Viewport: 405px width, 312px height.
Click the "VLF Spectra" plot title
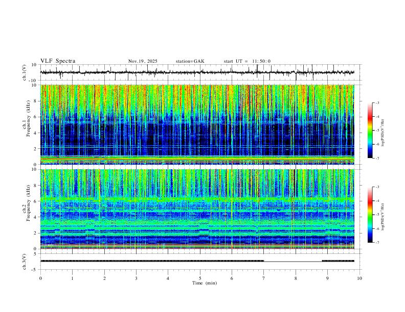58,61
